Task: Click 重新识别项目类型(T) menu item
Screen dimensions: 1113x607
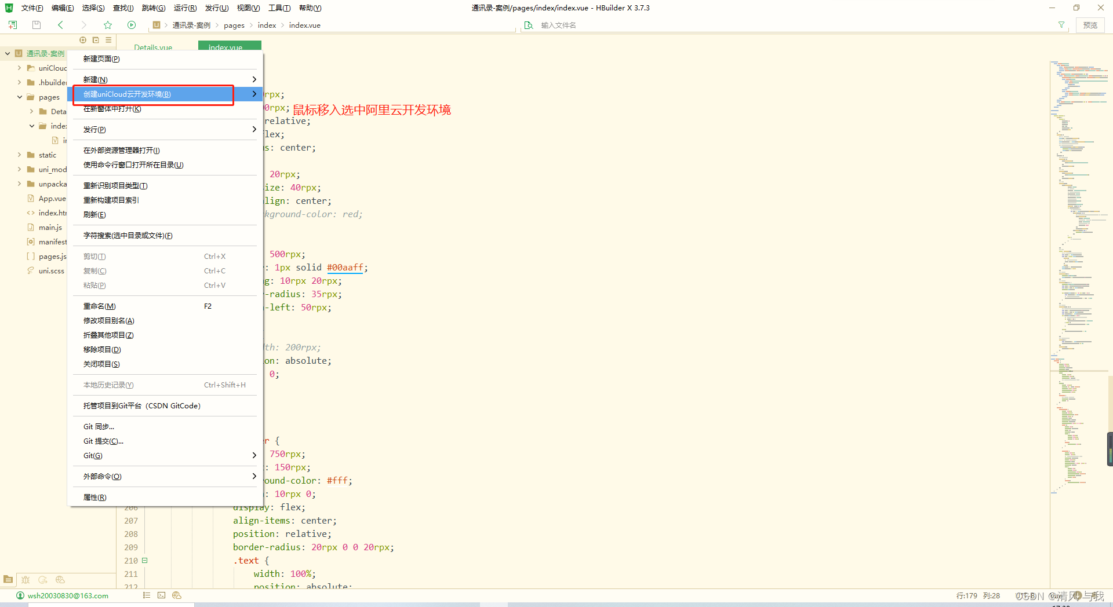Action: [x=165, y=185]
